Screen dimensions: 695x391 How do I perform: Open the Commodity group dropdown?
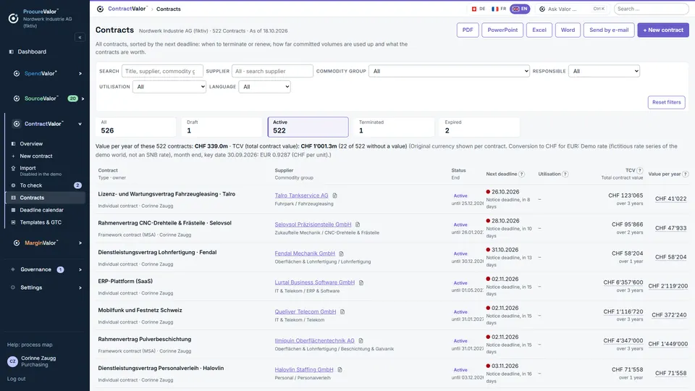click(x=449, y=71)
